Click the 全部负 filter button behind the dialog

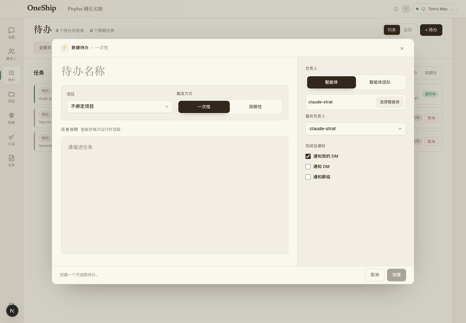coord(43,47)
